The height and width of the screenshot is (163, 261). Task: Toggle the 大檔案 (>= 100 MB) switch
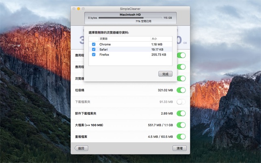coord(181,125)
